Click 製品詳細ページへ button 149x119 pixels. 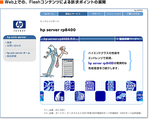(129, 39)
